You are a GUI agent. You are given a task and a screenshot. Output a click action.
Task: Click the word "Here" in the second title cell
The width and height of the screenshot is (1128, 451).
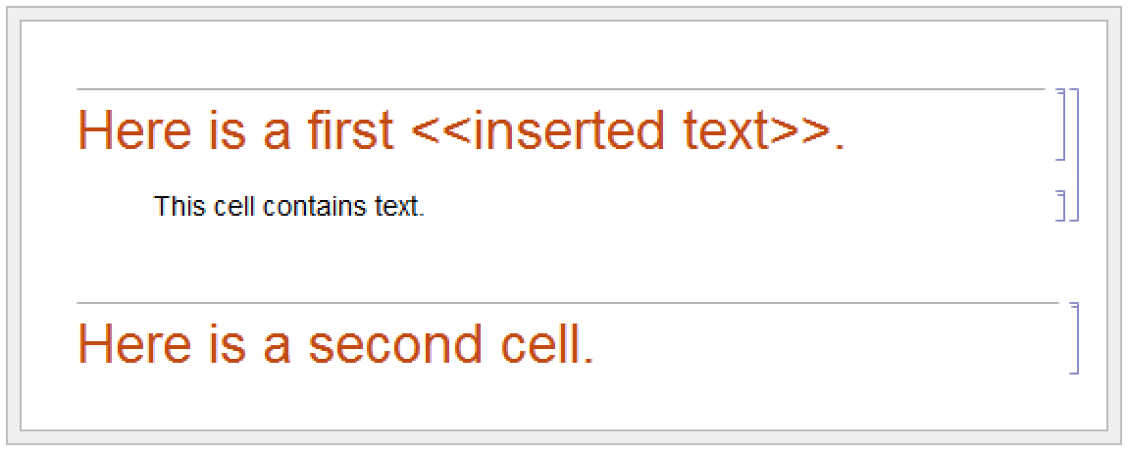point(121,344)
